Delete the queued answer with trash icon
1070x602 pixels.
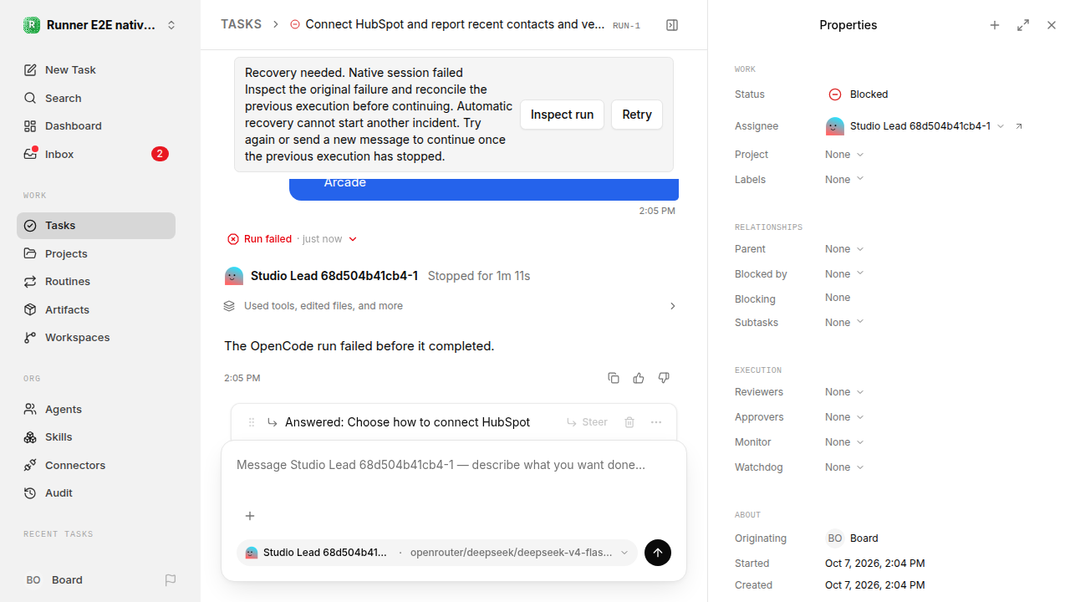coord(629,422)
